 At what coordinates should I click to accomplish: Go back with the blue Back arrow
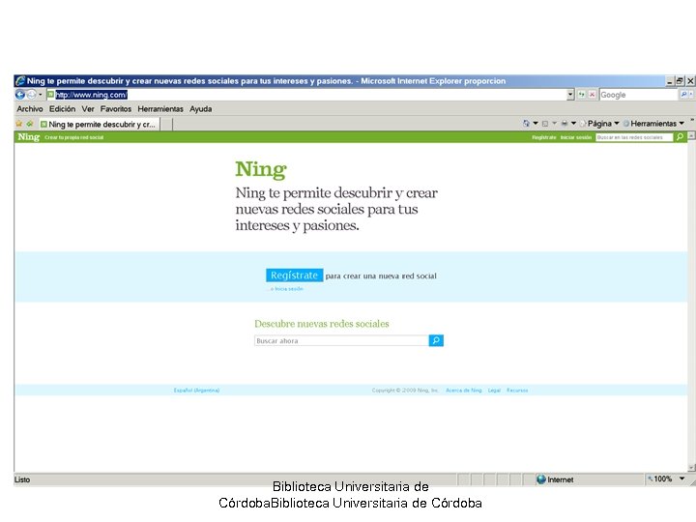coord(19,95)
